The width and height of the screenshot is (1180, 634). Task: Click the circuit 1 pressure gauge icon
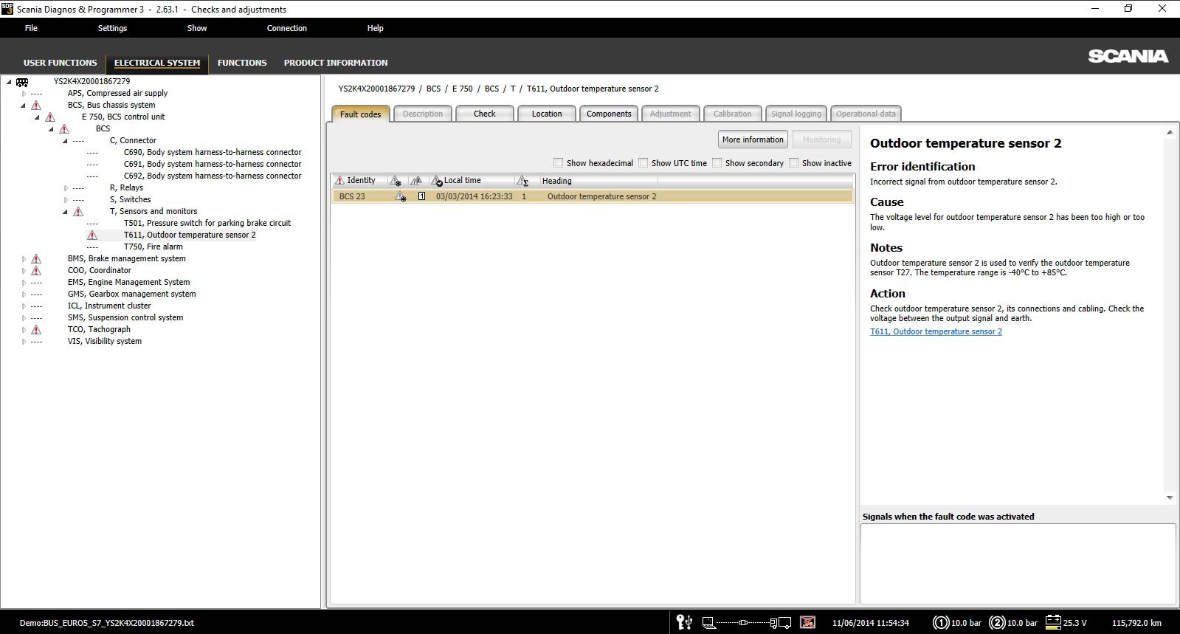click(941, 622)
